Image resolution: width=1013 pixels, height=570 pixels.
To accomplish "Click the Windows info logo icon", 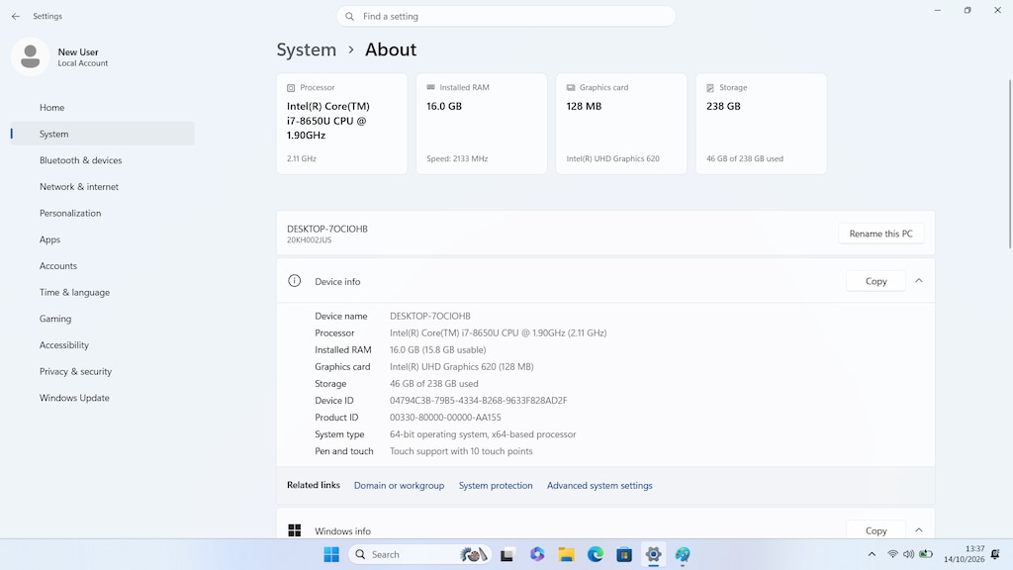I will click(x=294, y=530).
